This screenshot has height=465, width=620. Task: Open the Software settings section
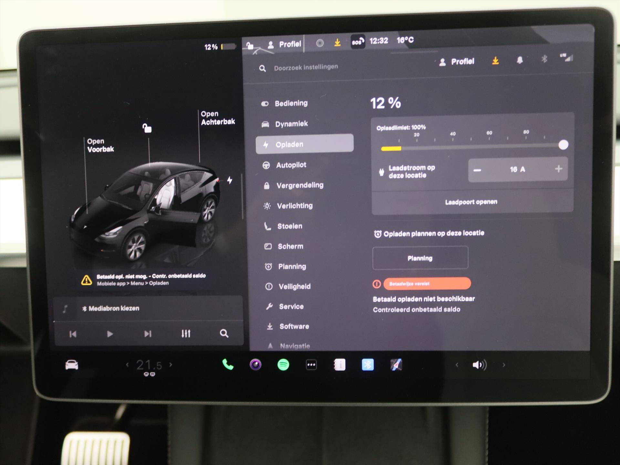[294, 326]
